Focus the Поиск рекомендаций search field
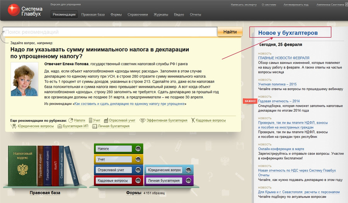 click(x=110, y=32)
